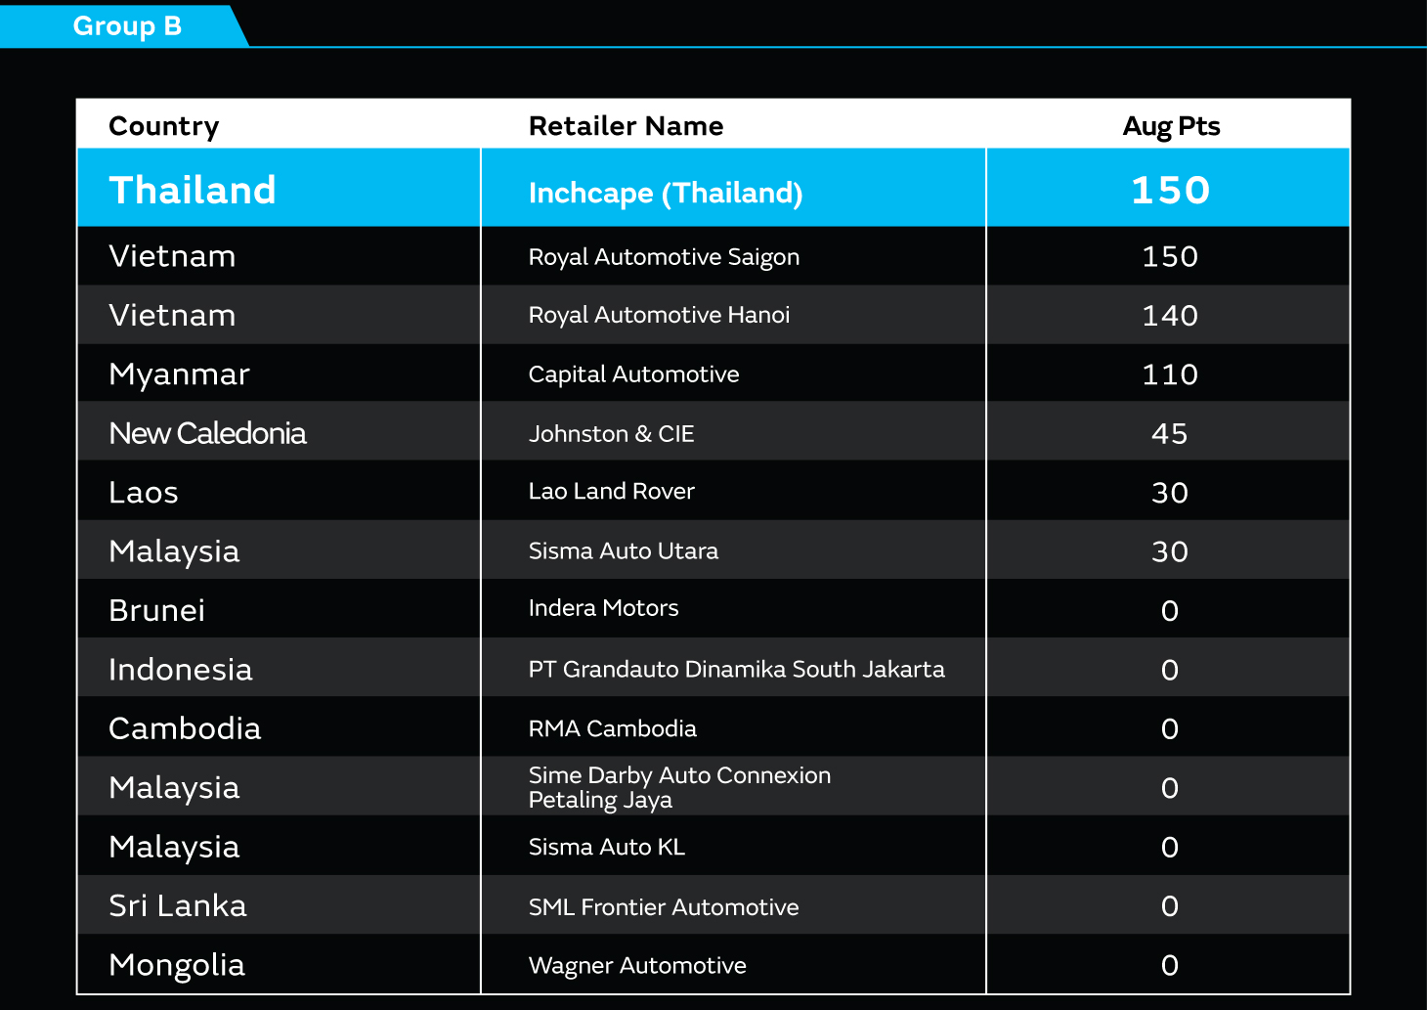Viewport: 1427px width, 1010px height.
Task: Select the New Caledonia country cell
Action: (207, 433)
